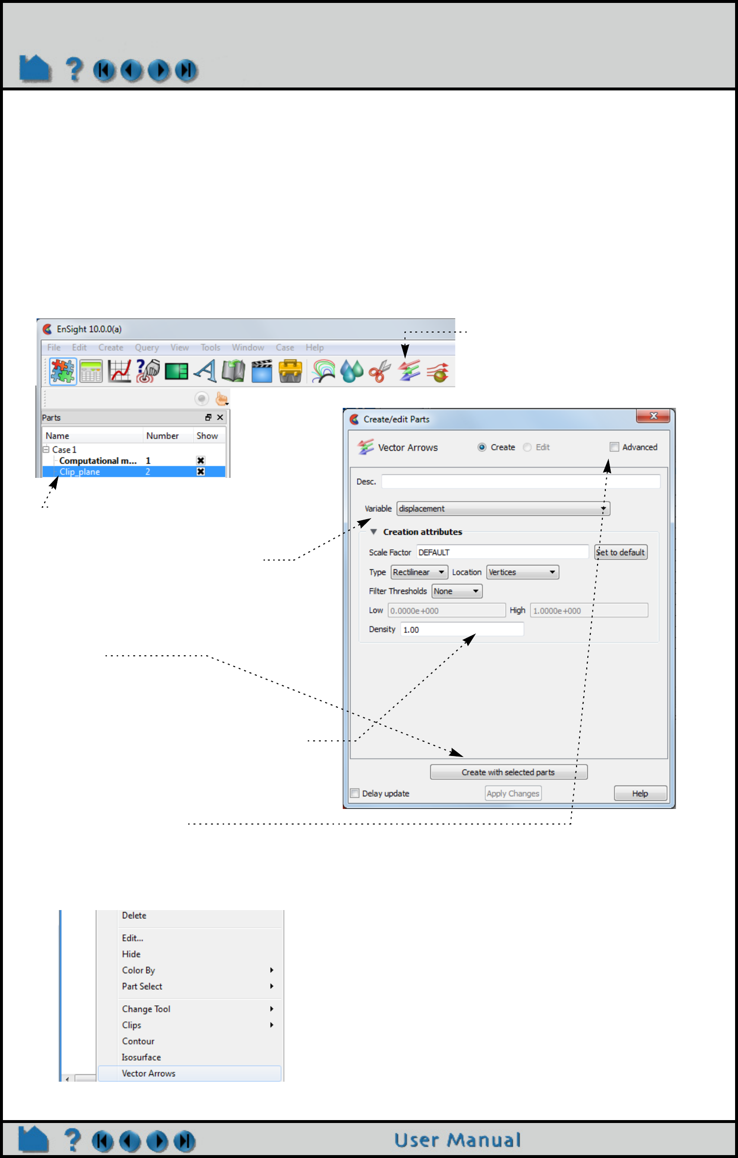This screenshot has width=738, height=1158.
Task: Open the Variable dropdown showing displacement
Action: pos(503,509)
